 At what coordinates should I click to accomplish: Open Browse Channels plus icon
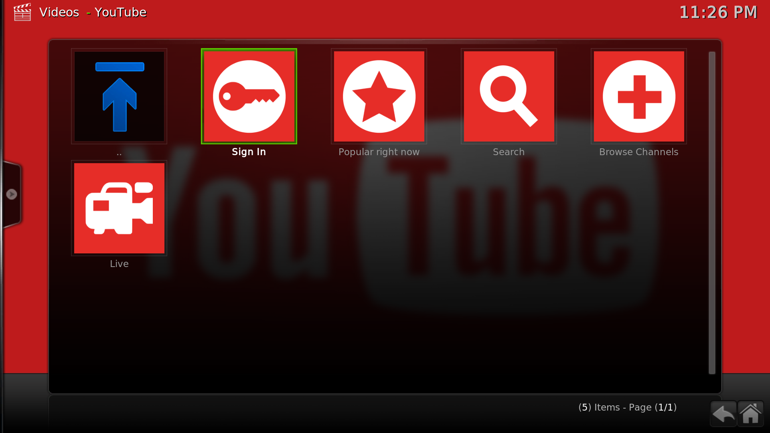[639, 96]
